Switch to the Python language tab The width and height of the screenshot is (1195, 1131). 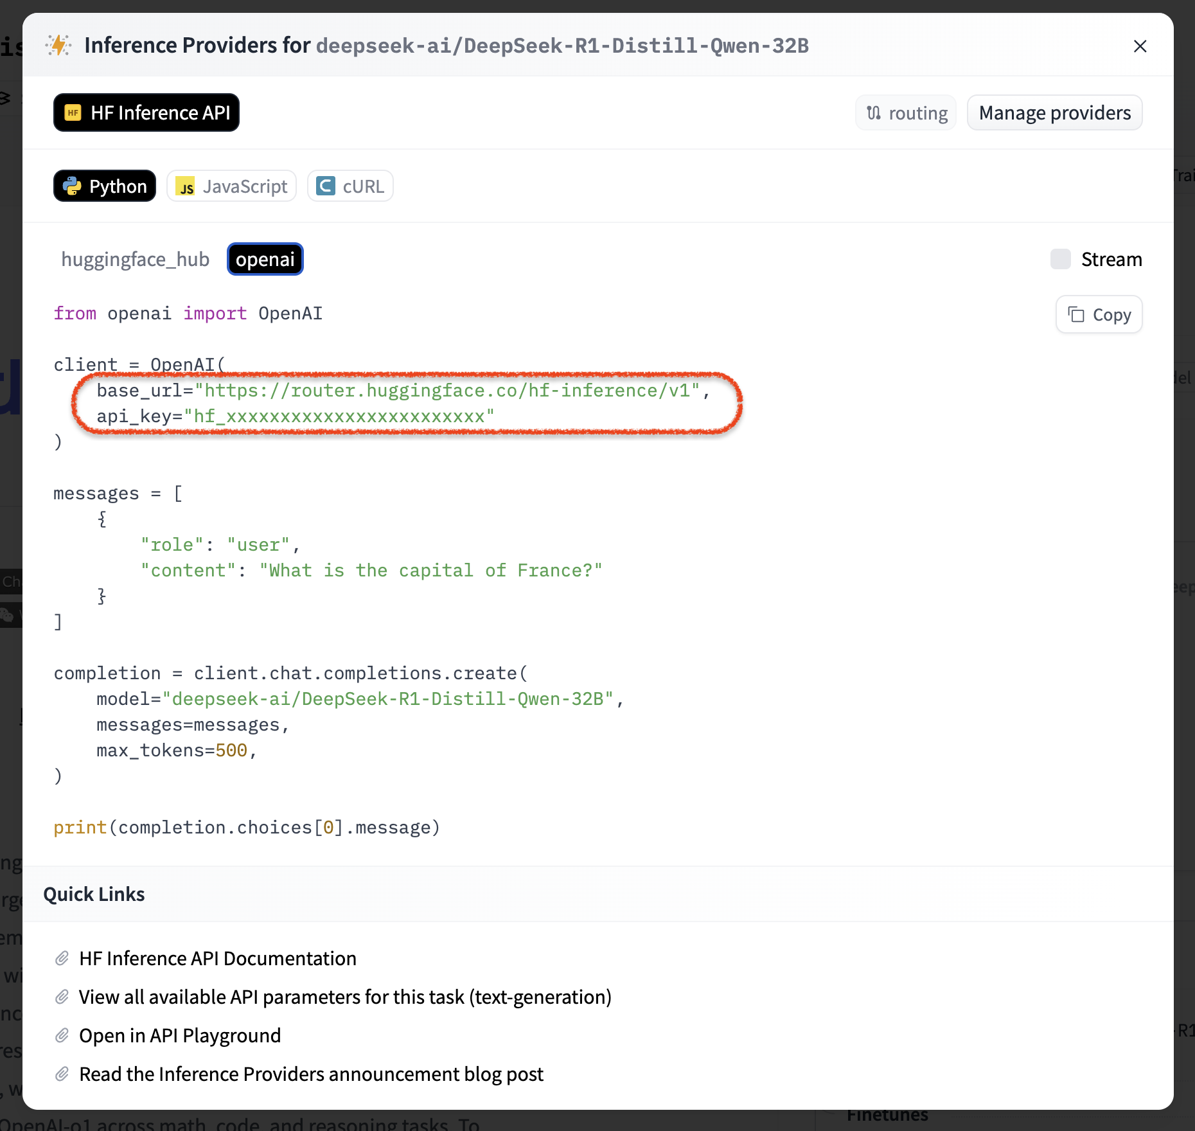pos(105,186)
